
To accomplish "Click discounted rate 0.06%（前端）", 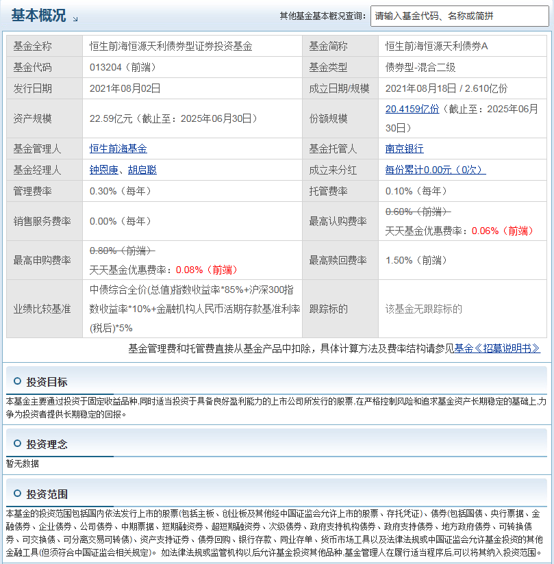I will (502, 231).
